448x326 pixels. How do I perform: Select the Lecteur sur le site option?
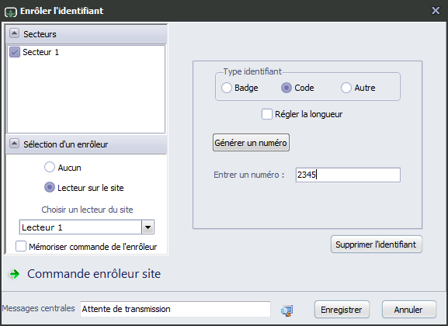tap(50, 187)
